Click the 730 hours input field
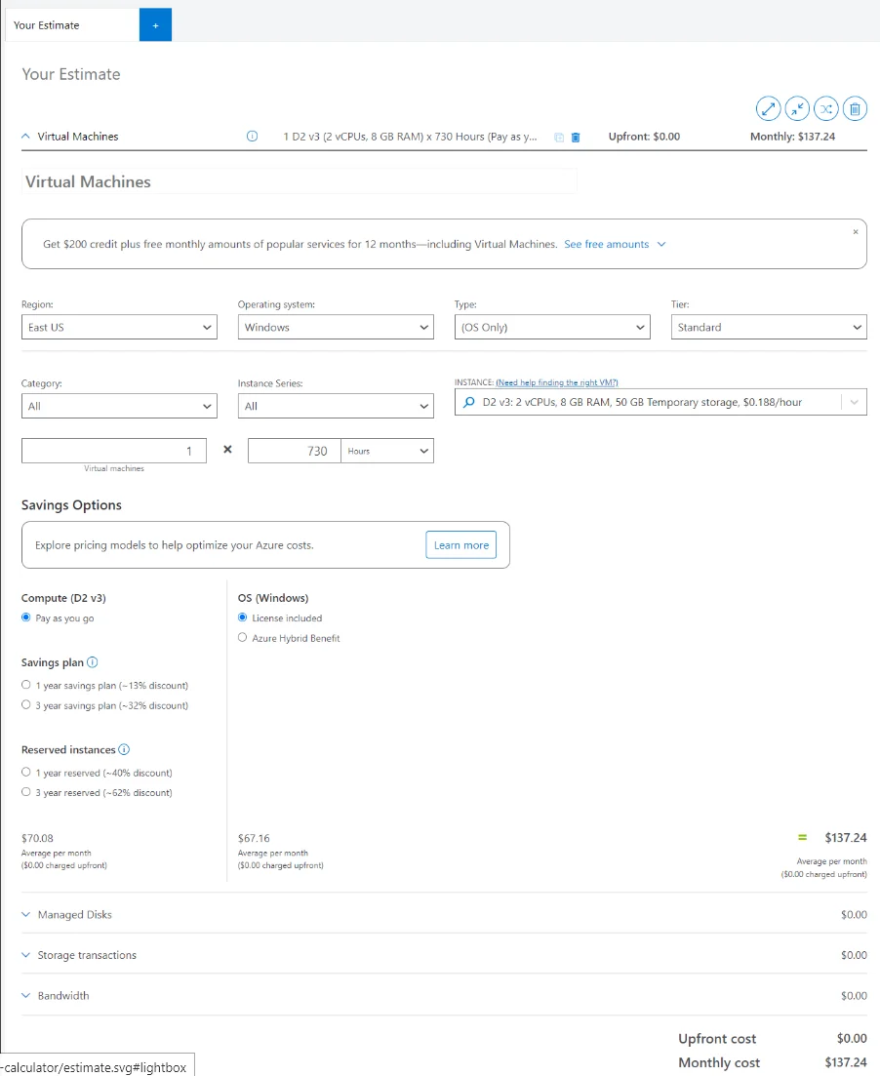Viewport: 880px width, 1076px height. pos(295,451)
